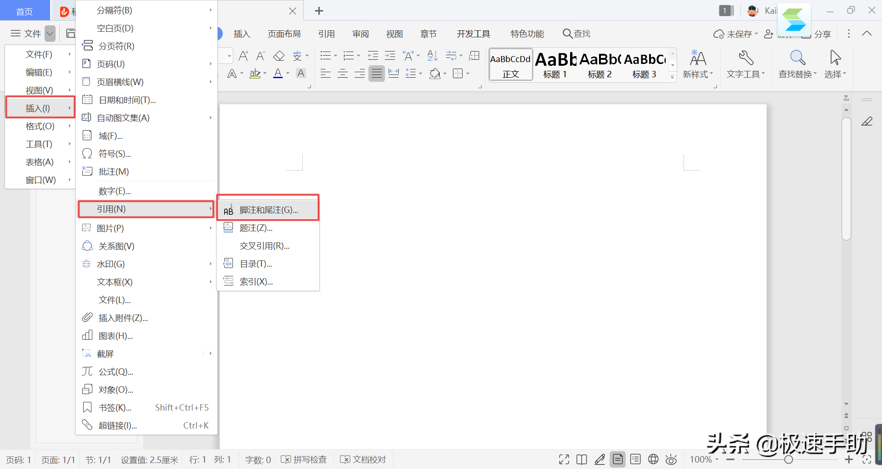Open the 未保存 cloud status dropdown
Image resolution: width=882 pixels, height=469 pixels.
click(735, 34)
